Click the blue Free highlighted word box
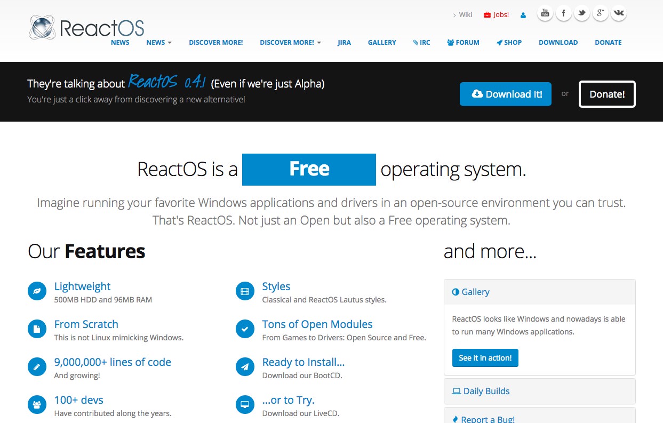The width and height of the screenshot is (663, 423). [x=309, y=170]
